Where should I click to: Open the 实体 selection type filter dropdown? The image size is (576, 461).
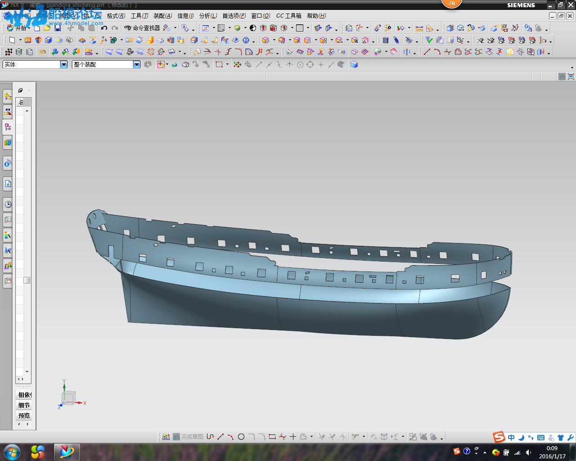click(64, 64)
